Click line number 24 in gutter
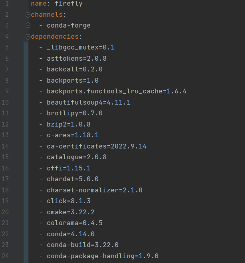The image size is (245, 263). pos(5,256)
